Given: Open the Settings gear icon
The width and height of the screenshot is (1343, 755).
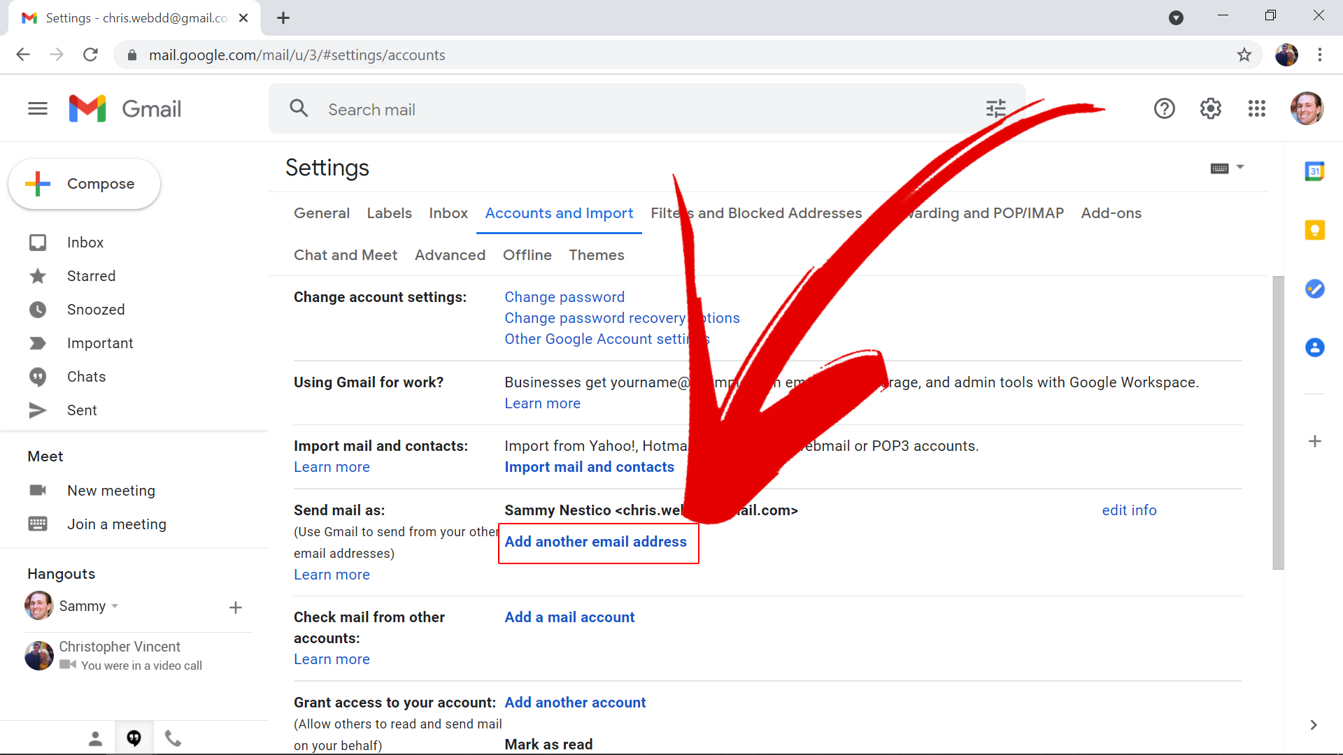Looking at the screenshot, I should 1210,108.
